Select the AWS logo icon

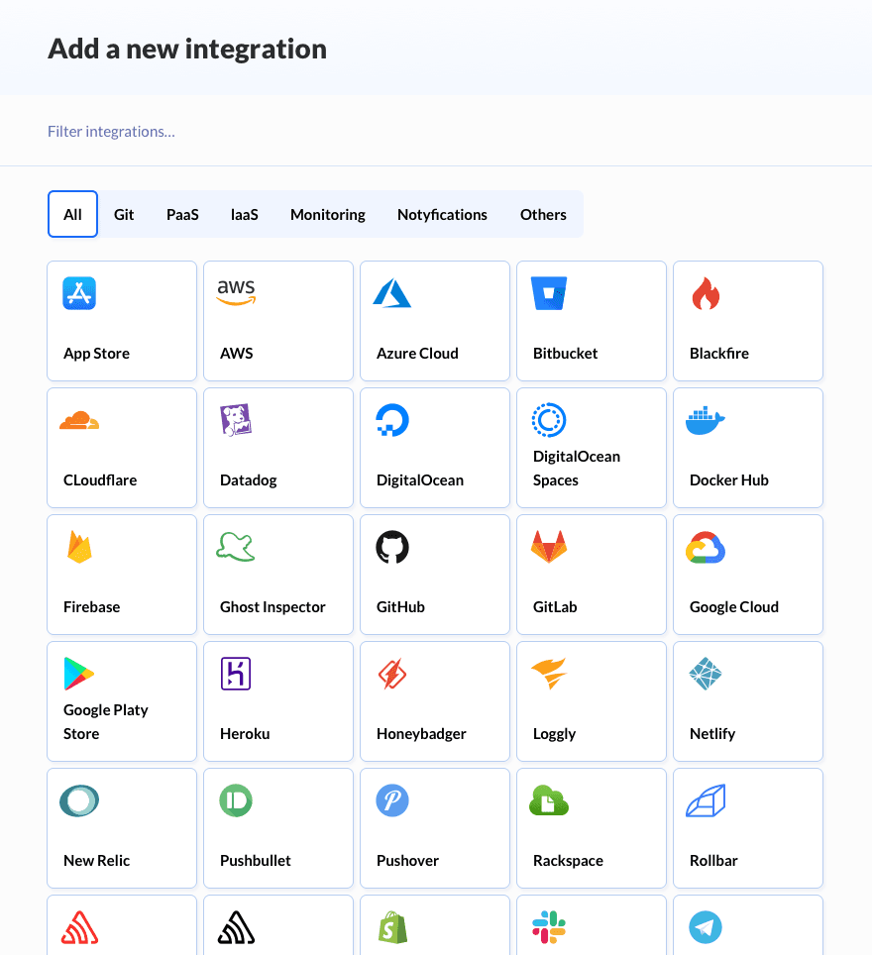coord(236,292)
